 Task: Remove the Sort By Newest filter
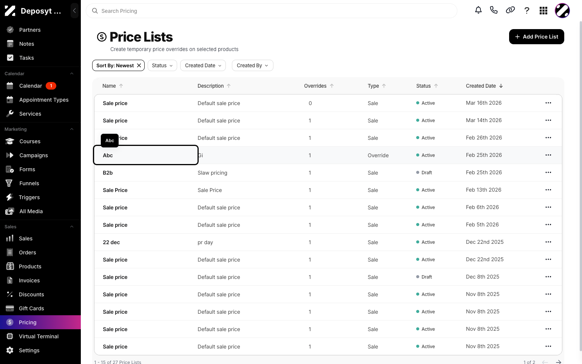pyautogui.click(x=139, y=65)
